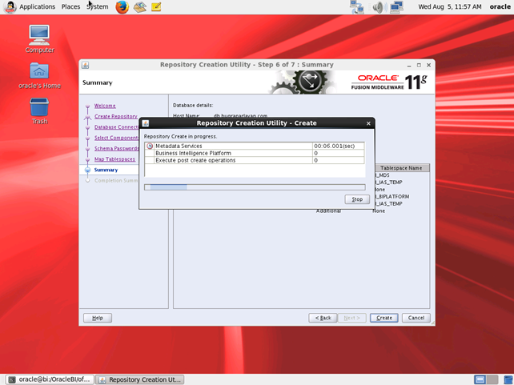Click the _BIPLATFORM tablespace cell
This screenshot has height=385, width=514.
[x=392, y=197]
